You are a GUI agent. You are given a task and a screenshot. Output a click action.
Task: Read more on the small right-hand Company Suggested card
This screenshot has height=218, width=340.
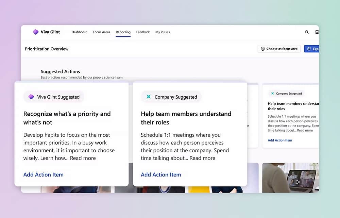pos(305,130)
